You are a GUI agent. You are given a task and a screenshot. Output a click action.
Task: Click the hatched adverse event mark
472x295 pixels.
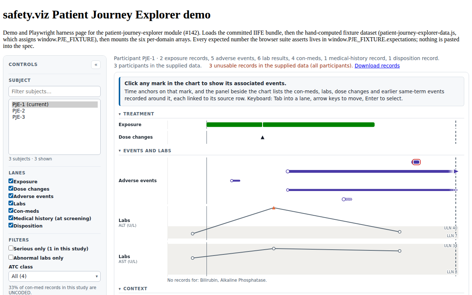coord(347,199)
